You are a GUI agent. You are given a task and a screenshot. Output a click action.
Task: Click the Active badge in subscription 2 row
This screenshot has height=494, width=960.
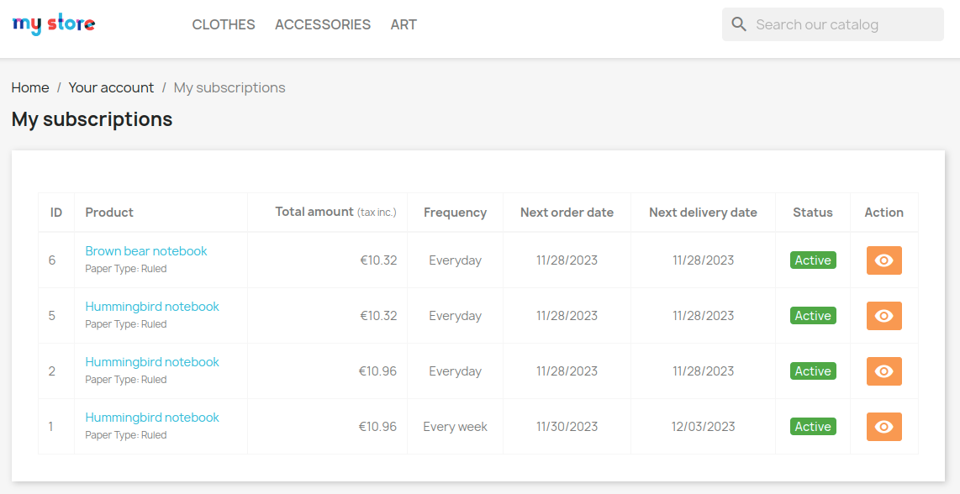pyautogui.click(x=813, y=371)
